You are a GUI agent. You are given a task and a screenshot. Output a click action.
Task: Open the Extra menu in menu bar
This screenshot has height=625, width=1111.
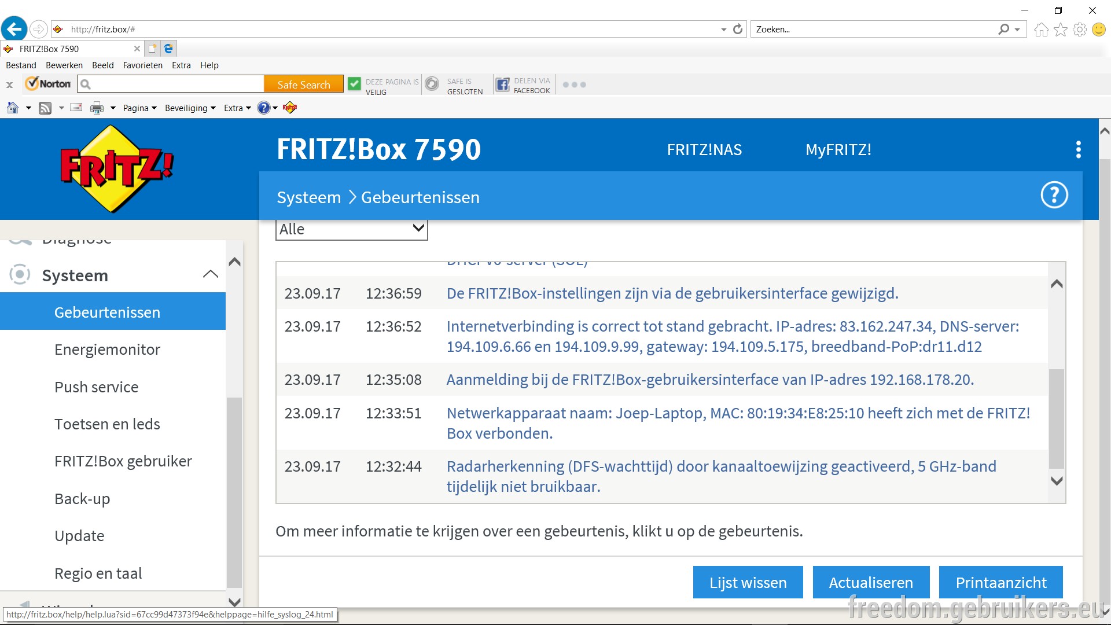(x=181, y=65)
